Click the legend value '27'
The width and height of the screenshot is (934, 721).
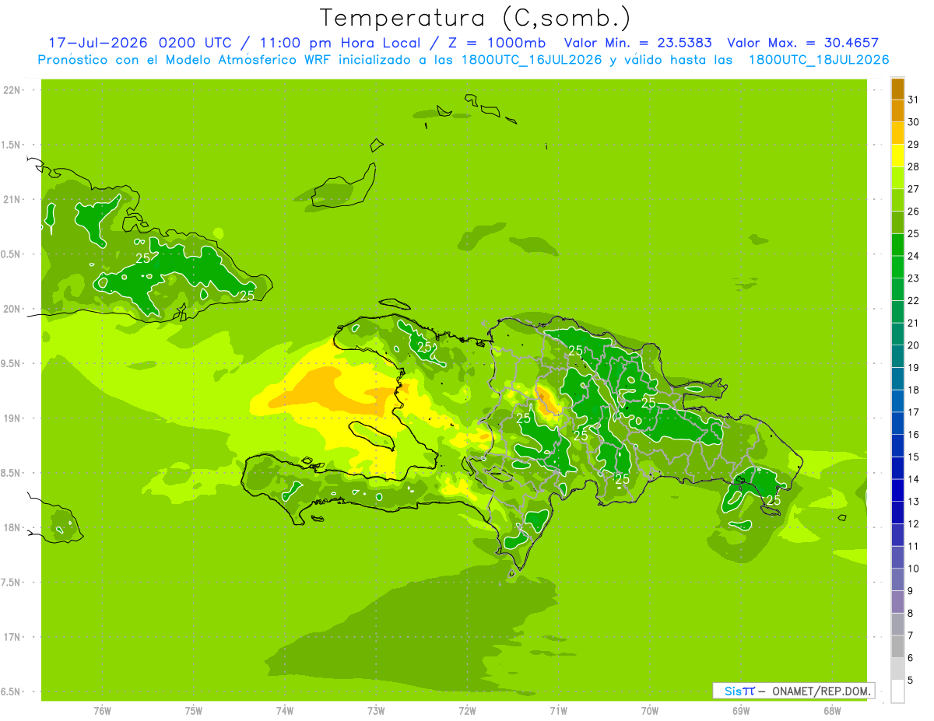tap(913, 188)
